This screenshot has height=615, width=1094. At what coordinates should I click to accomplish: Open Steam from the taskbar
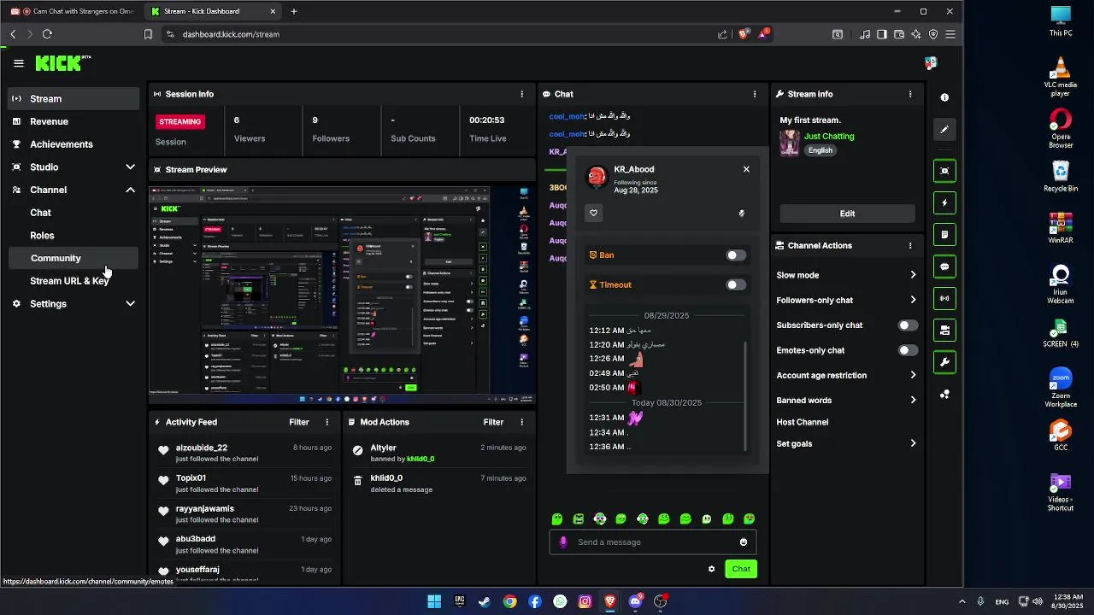pos(485,601)
